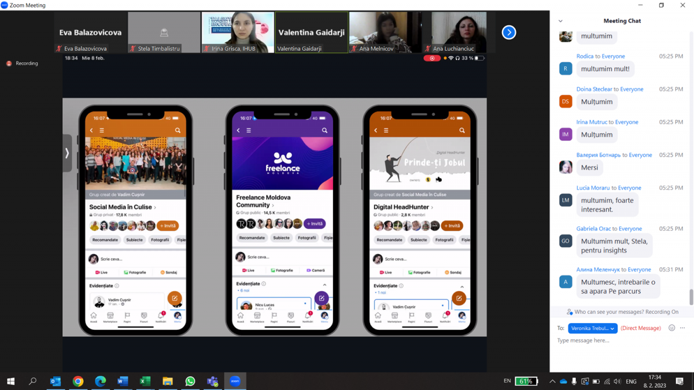This screenshot has height=390, width=694.
Task: Expand Digital HeadHunter group title chevron
Action: click(x=432, y=207)
